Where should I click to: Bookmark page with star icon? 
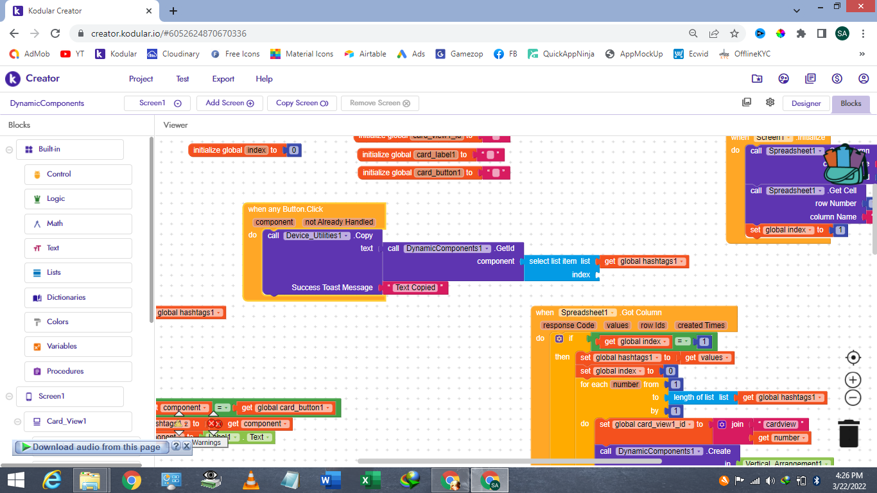[x=734, y=33]
